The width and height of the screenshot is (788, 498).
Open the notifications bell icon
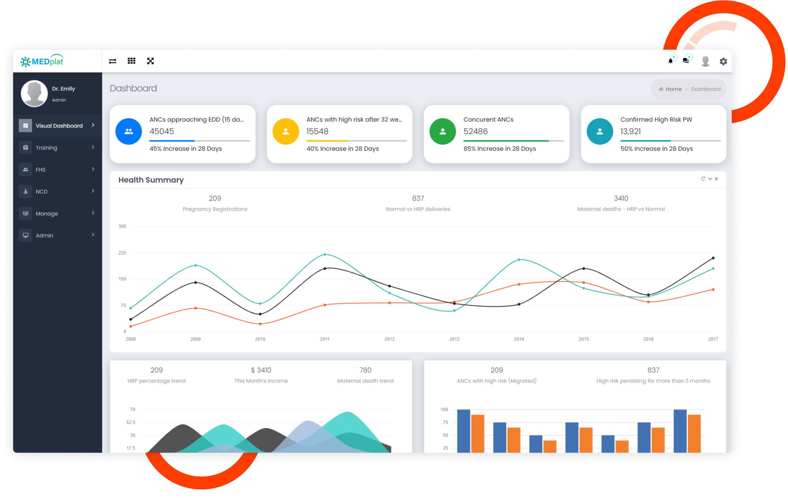(671, 61)
